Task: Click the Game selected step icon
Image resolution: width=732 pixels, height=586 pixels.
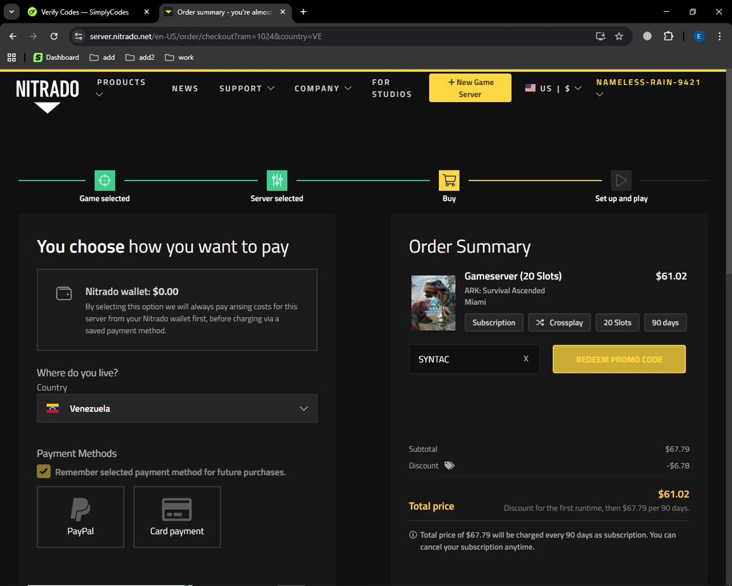Action: click(104, 181)
